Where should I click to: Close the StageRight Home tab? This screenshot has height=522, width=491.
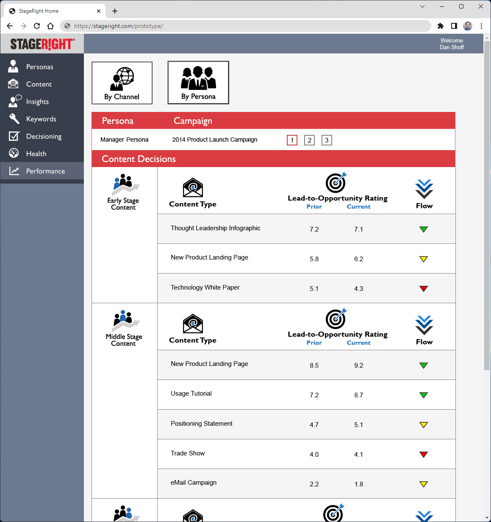99,11
